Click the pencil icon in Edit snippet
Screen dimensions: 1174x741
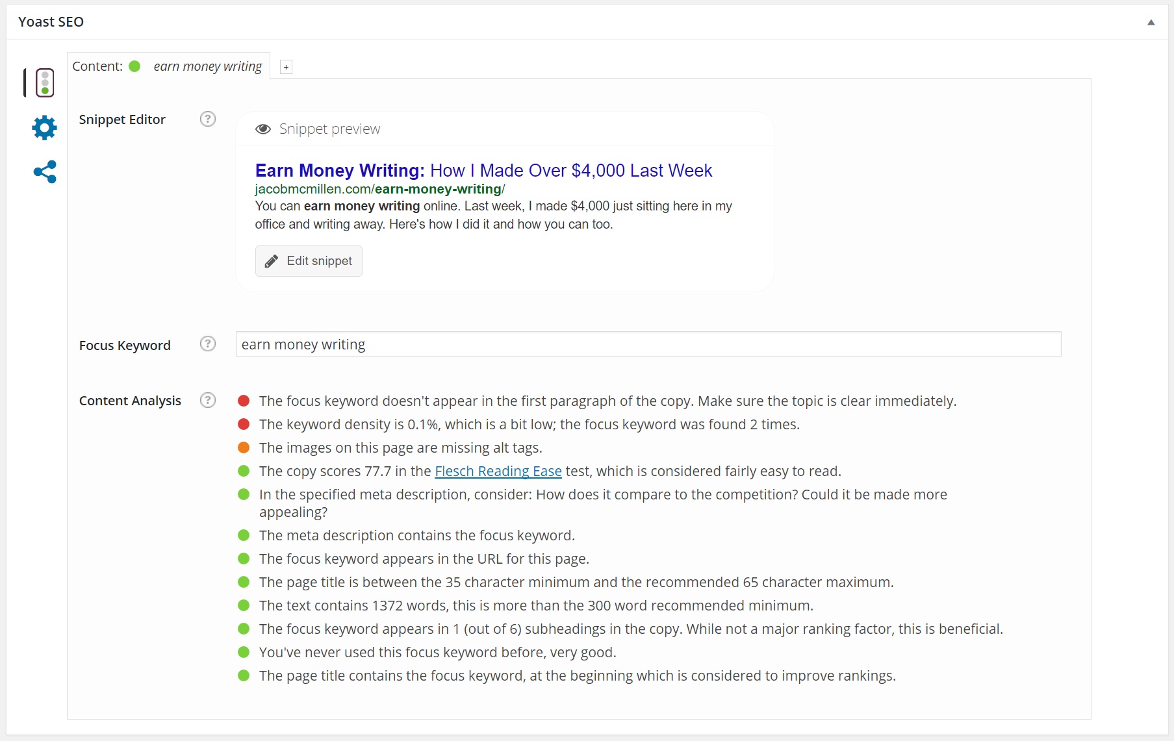(272, 261)
